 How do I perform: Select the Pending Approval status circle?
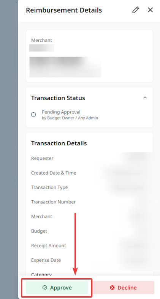point(33,115)
